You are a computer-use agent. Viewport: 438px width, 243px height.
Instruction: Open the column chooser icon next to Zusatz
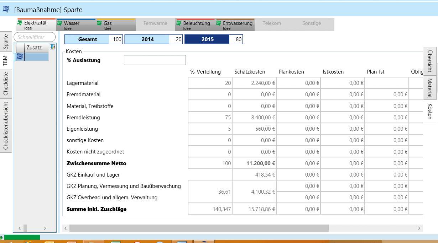pyautogui.click(x=52, y=47)
